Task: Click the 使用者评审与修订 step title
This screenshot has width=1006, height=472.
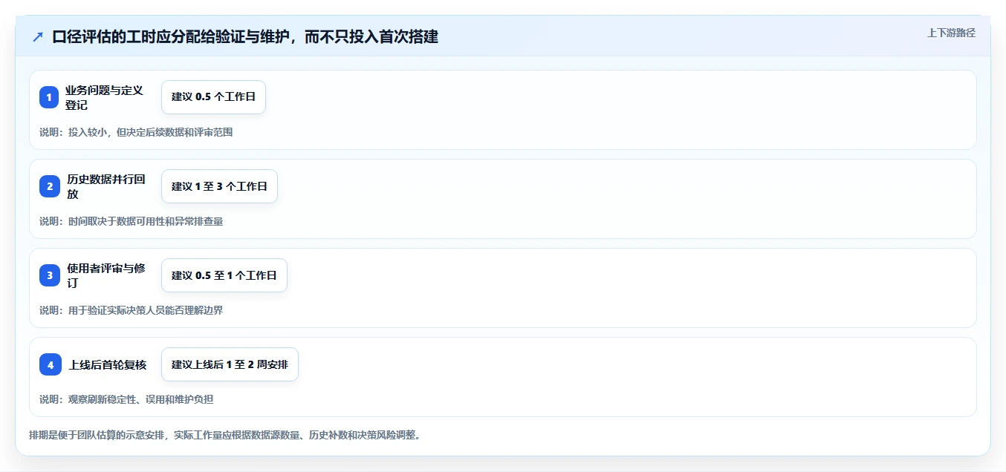Action: pyautogui.click(x=106, y=275)
